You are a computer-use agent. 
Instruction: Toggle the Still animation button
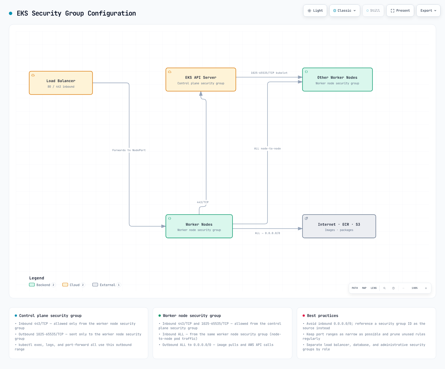pyautogui.click(x=373, y=11)
